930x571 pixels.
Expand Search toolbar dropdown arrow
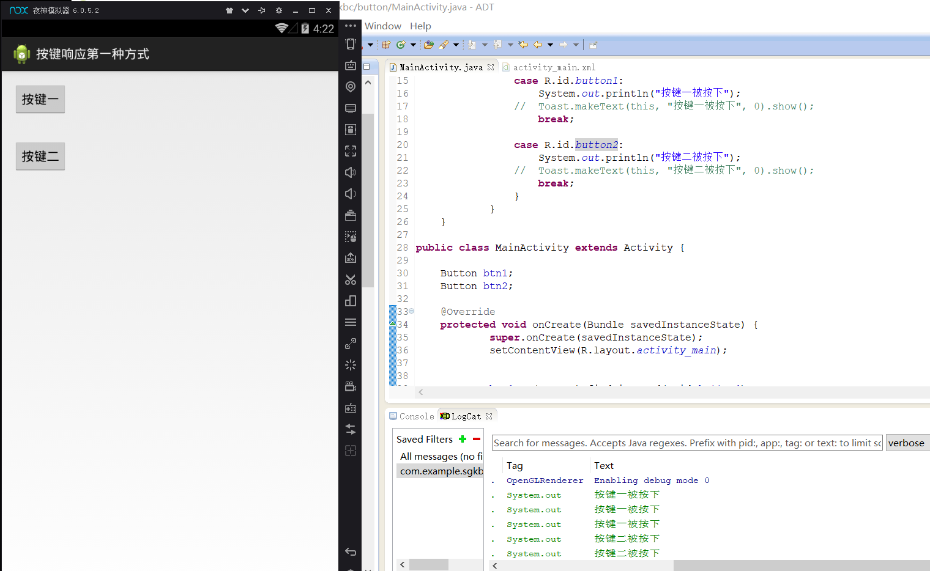[456, 45]
